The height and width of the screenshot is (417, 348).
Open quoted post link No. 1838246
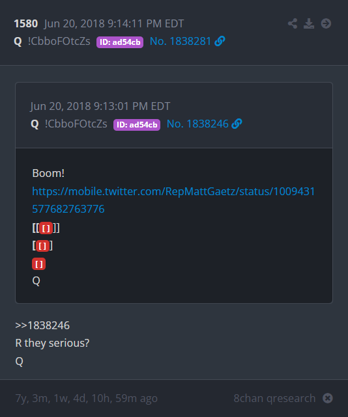tap(197, 124)
